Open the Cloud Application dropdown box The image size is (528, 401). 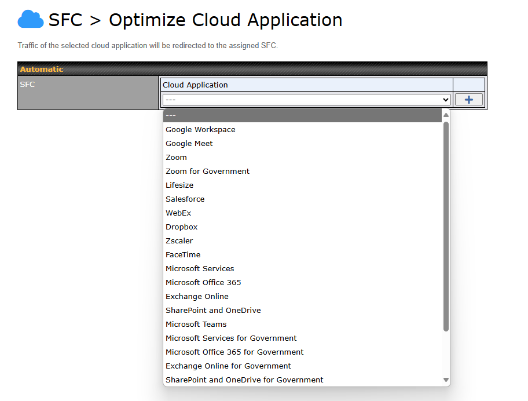[306, 100]
